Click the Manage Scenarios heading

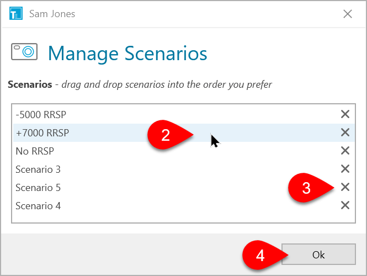pyautogui.click(x=127, y=54)
